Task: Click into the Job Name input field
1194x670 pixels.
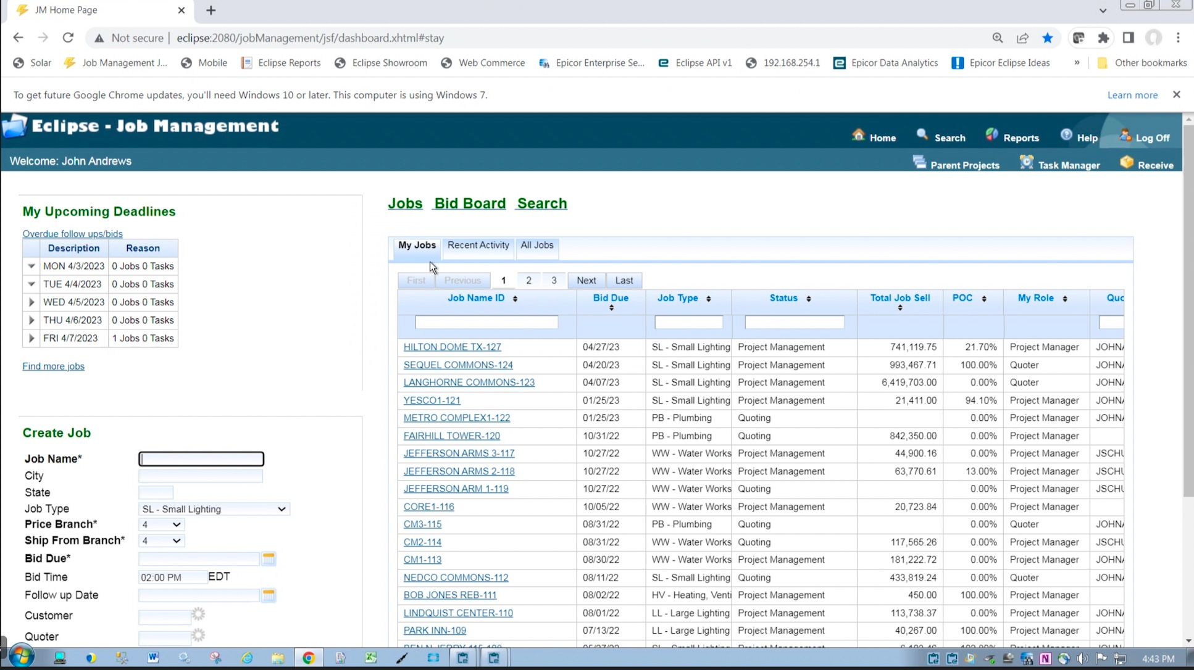Action: click(x=201, y=459)
